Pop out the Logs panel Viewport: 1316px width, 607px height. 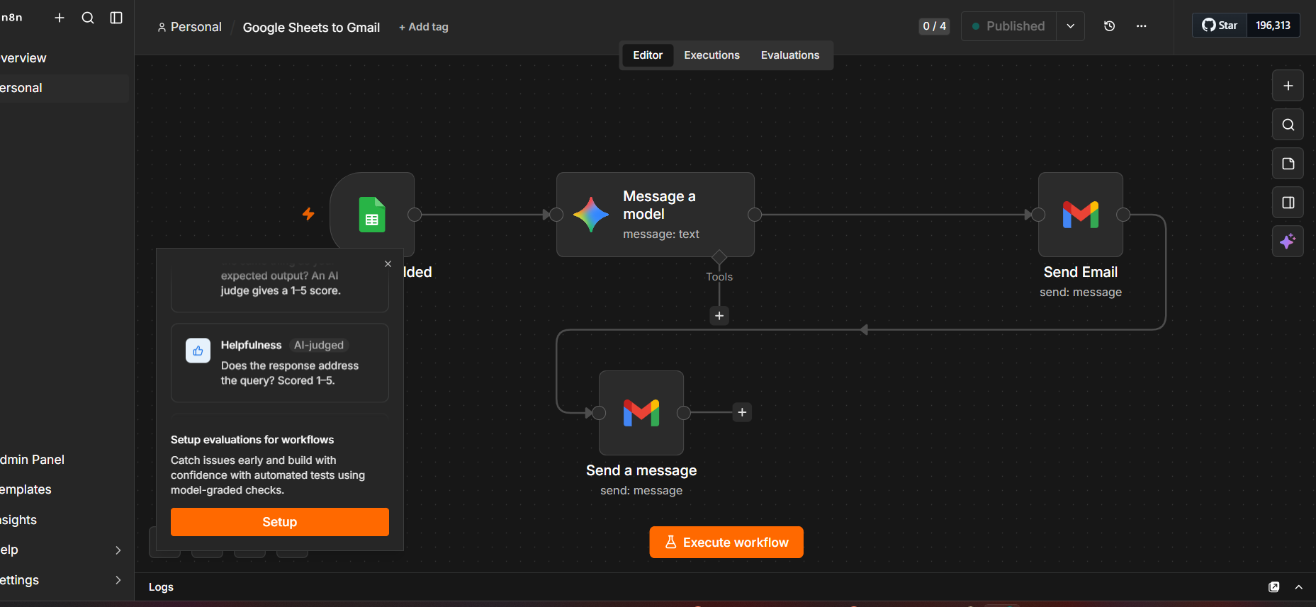tap(1273, 587)
